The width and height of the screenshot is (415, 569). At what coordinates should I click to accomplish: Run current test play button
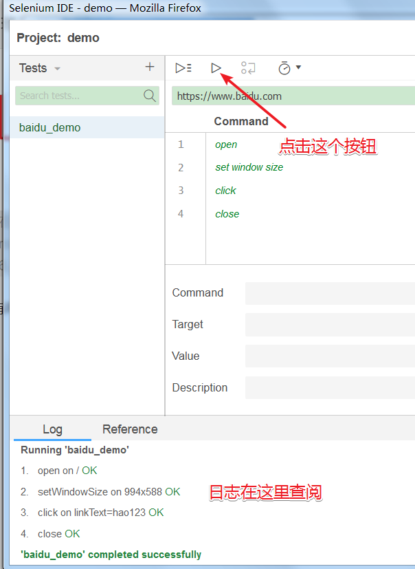click(x=216, y=68)
